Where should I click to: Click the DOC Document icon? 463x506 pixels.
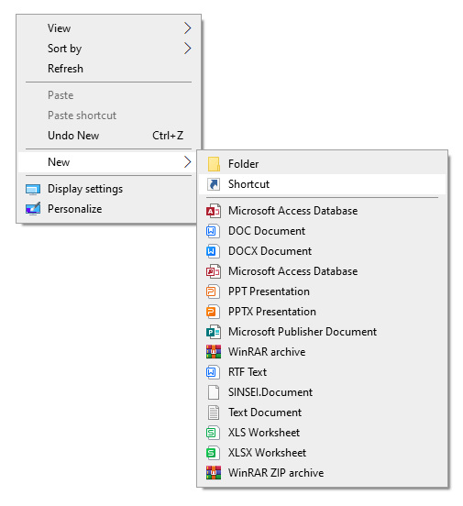(214, 231)
